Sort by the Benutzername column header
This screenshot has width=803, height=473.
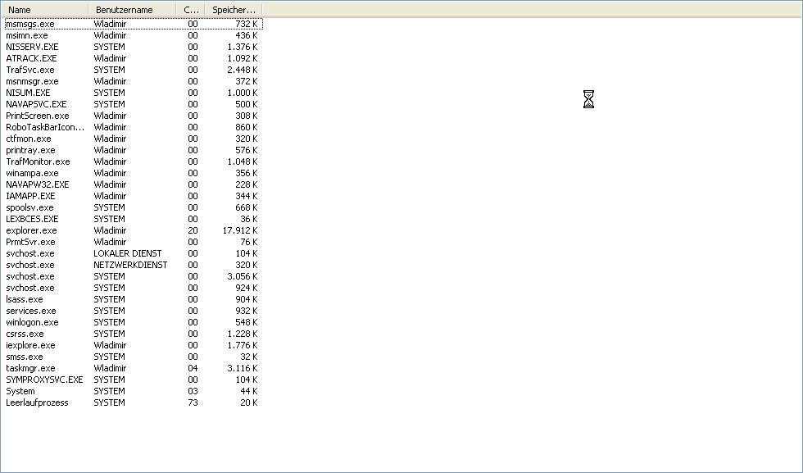coord(132,10)
